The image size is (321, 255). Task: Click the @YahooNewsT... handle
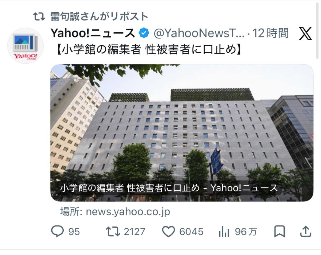tap(199, 33)
